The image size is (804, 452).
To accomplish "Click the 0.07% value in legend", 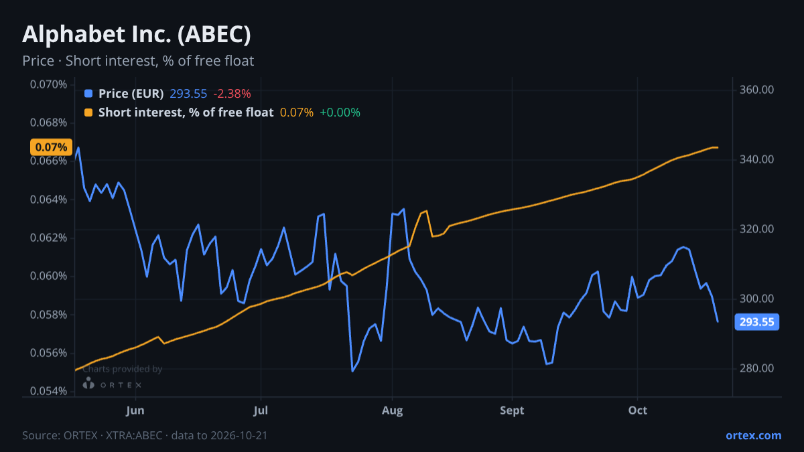I will pos(296,112).
